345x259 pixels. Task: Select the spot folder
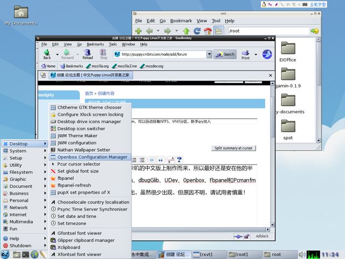point(288,129)
